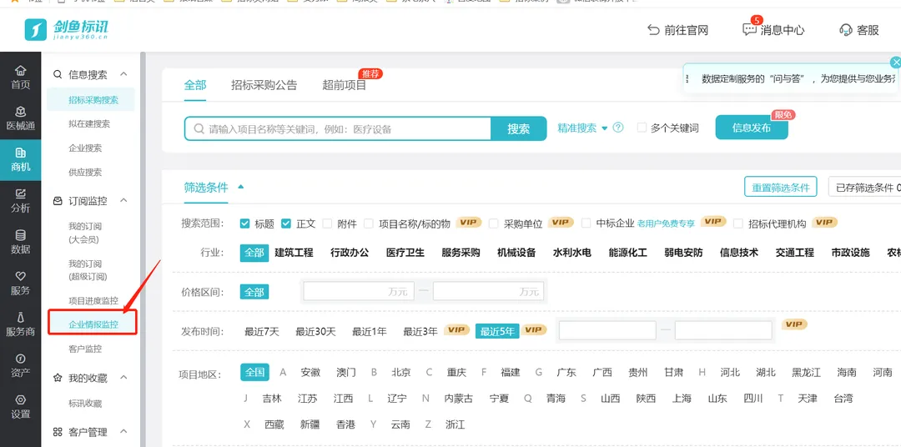901x447 pixels.
Task: Click the keyword search input field
Action: pos(342,128)
